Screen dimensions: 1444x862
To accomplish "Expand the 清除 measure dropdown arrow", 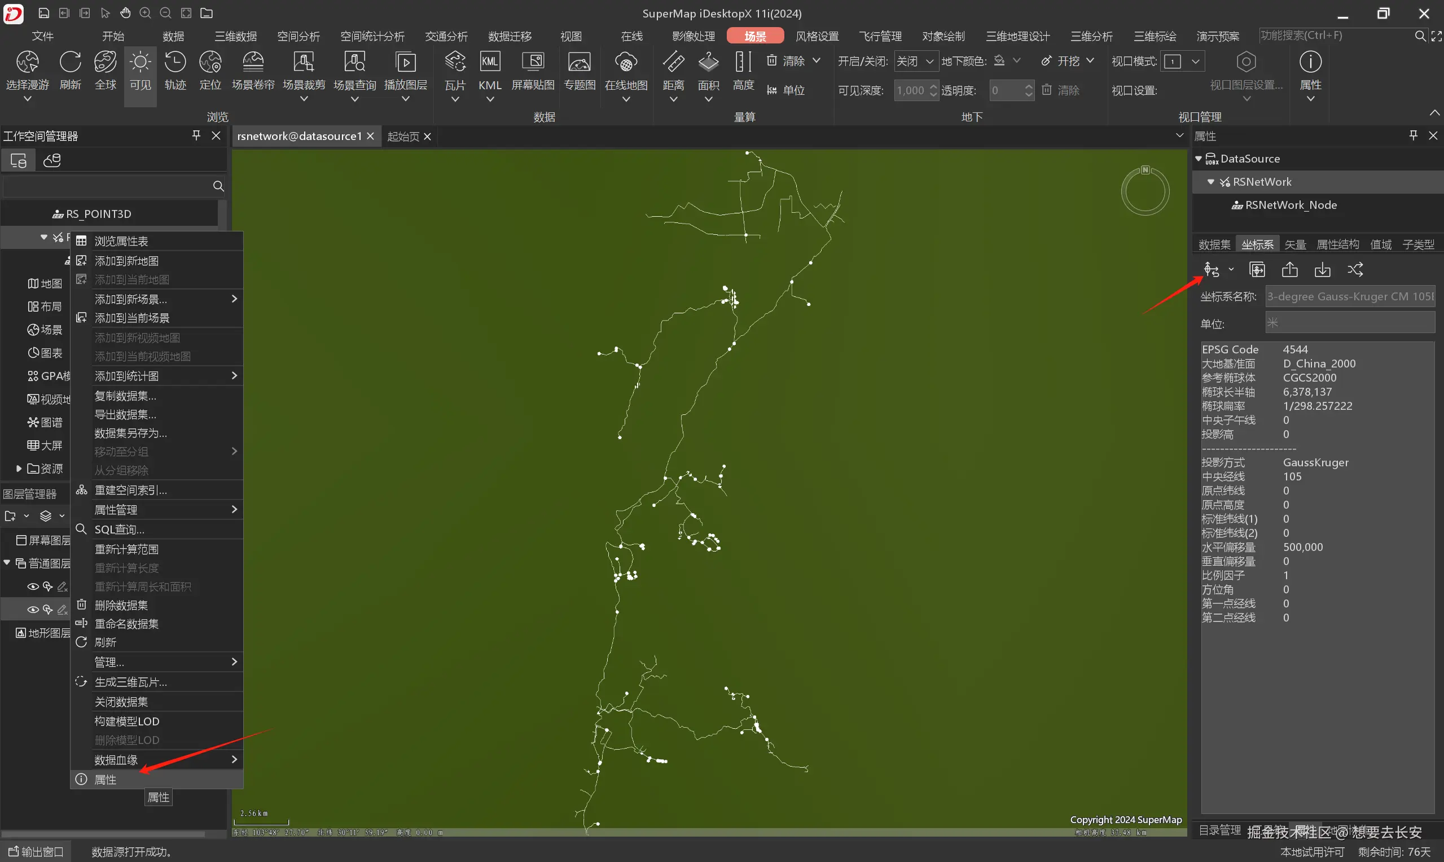I will click(x=817, y=60).
